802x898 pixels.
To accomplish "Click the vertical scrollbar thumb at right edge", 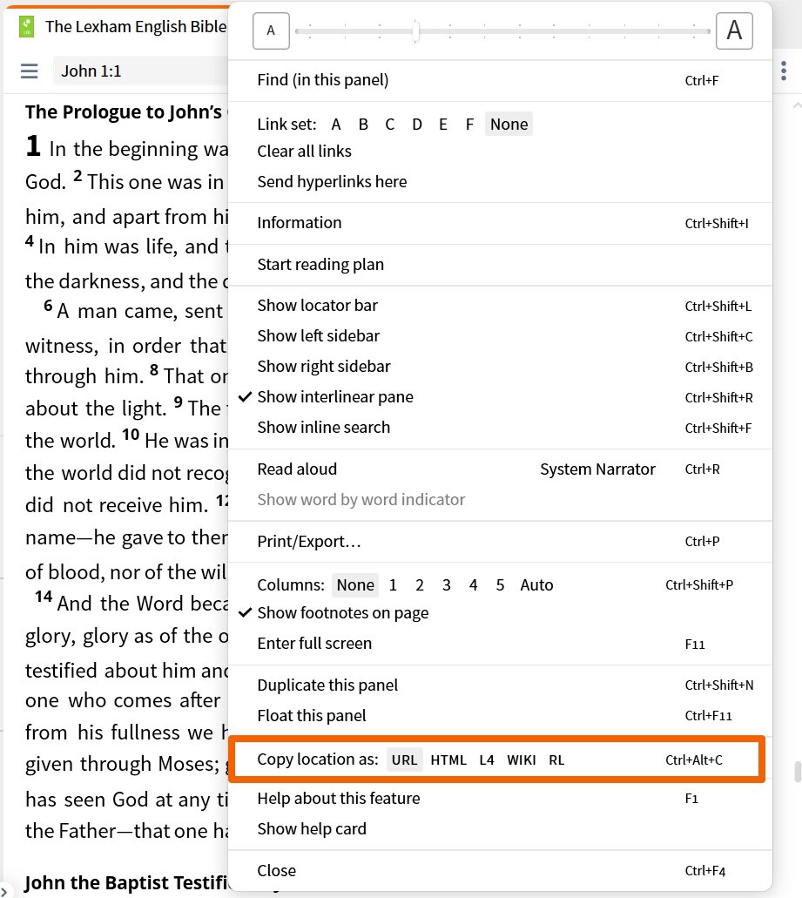I will point(798,772).
